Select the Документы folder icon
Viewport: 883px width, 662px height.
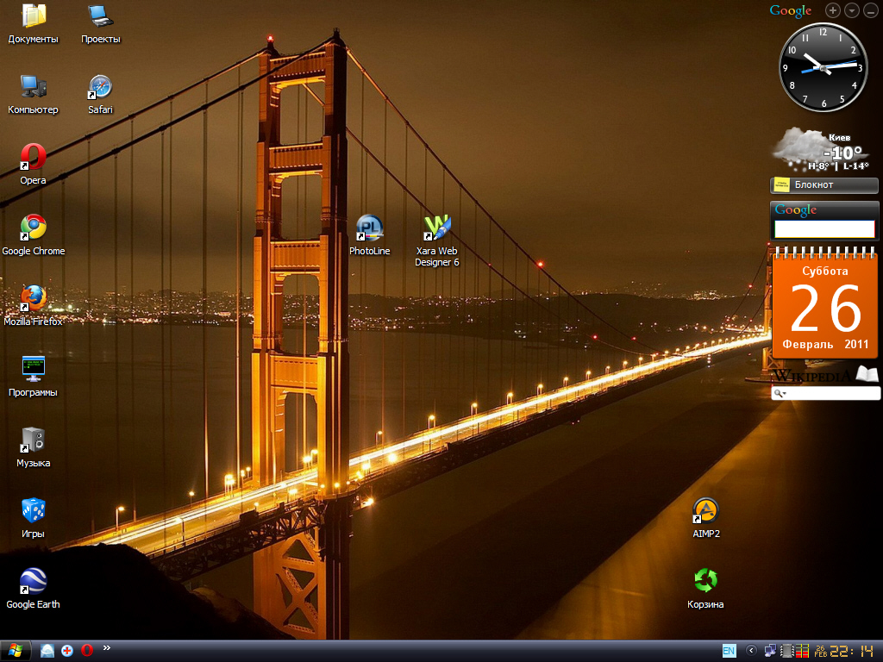coord(33,17)
